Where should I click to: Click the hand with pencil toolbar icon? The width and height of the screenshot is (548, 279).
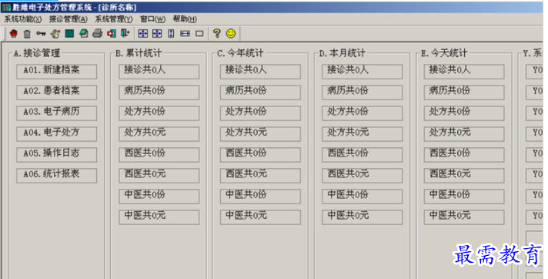[x=55, y=34]
